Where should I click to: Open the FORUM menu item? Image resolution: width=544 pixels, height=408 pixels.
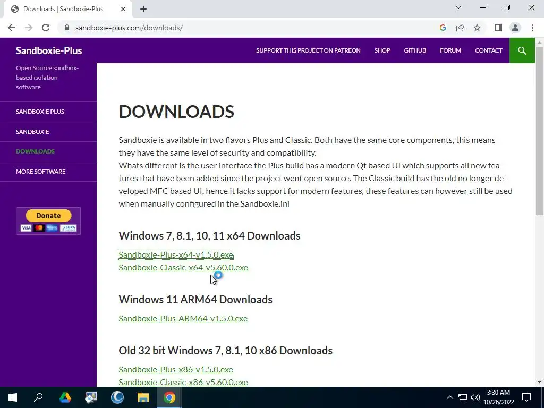[x=450, y=50]
